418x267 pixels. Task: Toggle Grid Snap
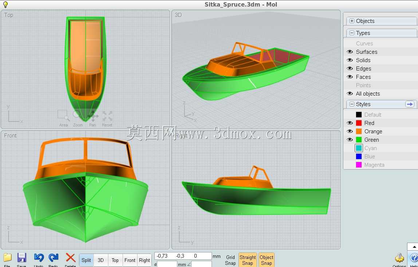pos(230,260)
